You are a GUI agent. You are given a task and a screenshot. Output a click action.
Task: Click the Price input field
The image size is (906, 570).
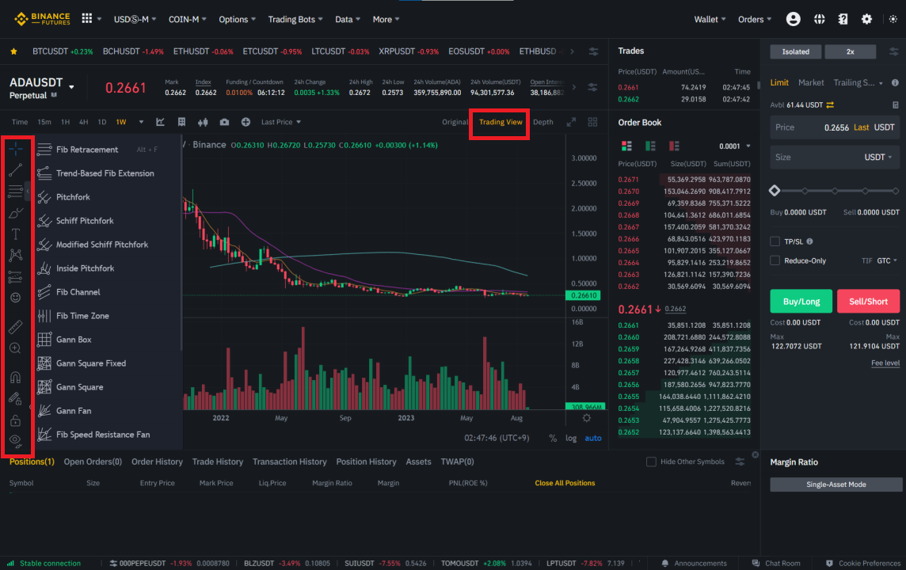pyautogui.click(x=835, y=127)
